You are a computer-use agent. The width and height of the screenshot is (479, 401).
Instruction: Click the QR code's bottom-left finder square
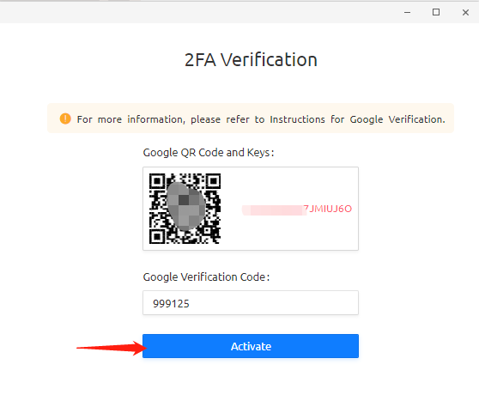pos(157,236)
